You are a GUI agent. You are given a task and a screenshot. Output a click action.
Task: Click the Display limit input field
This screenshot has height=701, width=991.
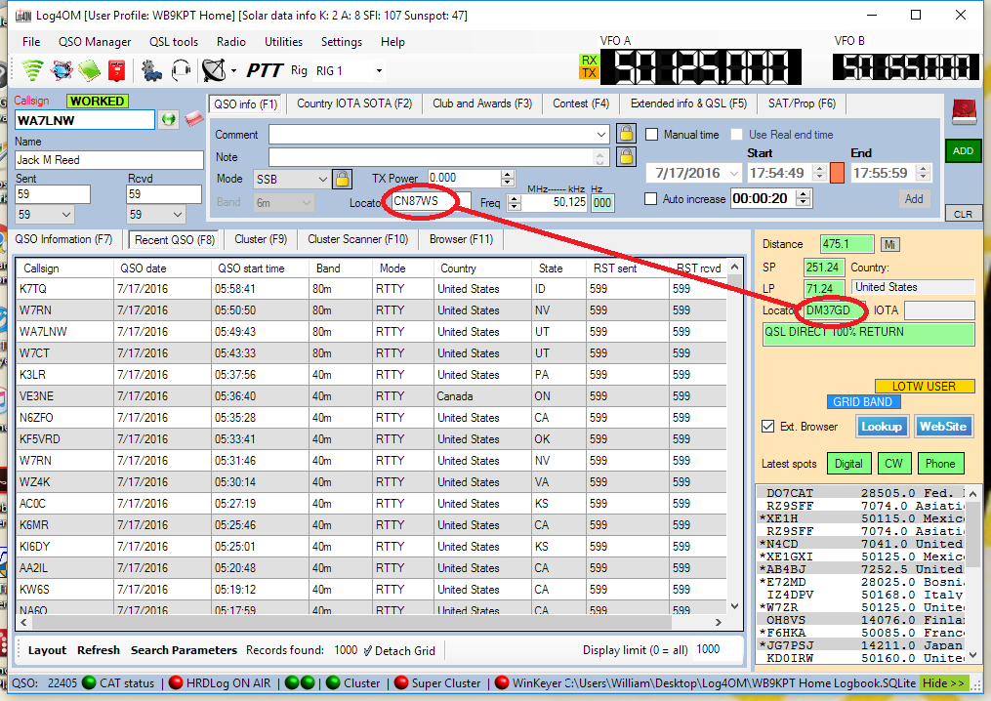(x=717, y=649)
